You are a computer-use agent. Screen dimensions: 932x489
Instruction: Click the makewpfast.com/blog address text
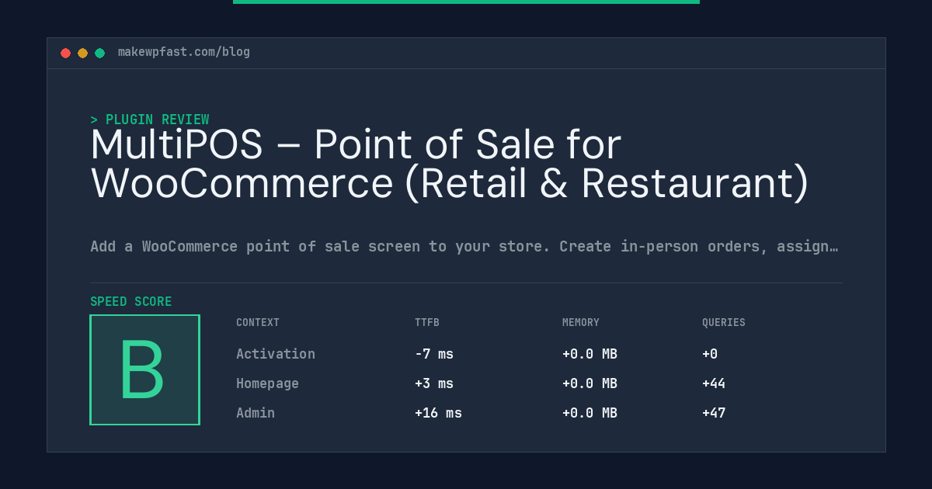tap(184, 52)
